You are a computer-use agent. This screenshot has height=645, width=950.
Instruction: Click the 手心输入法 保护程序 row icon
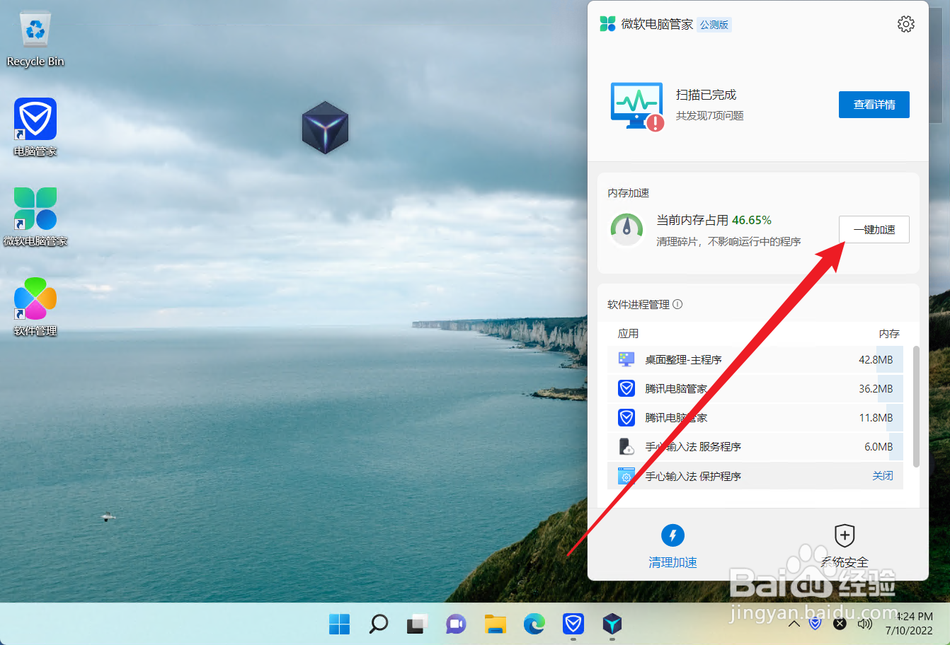click(626, 476)
